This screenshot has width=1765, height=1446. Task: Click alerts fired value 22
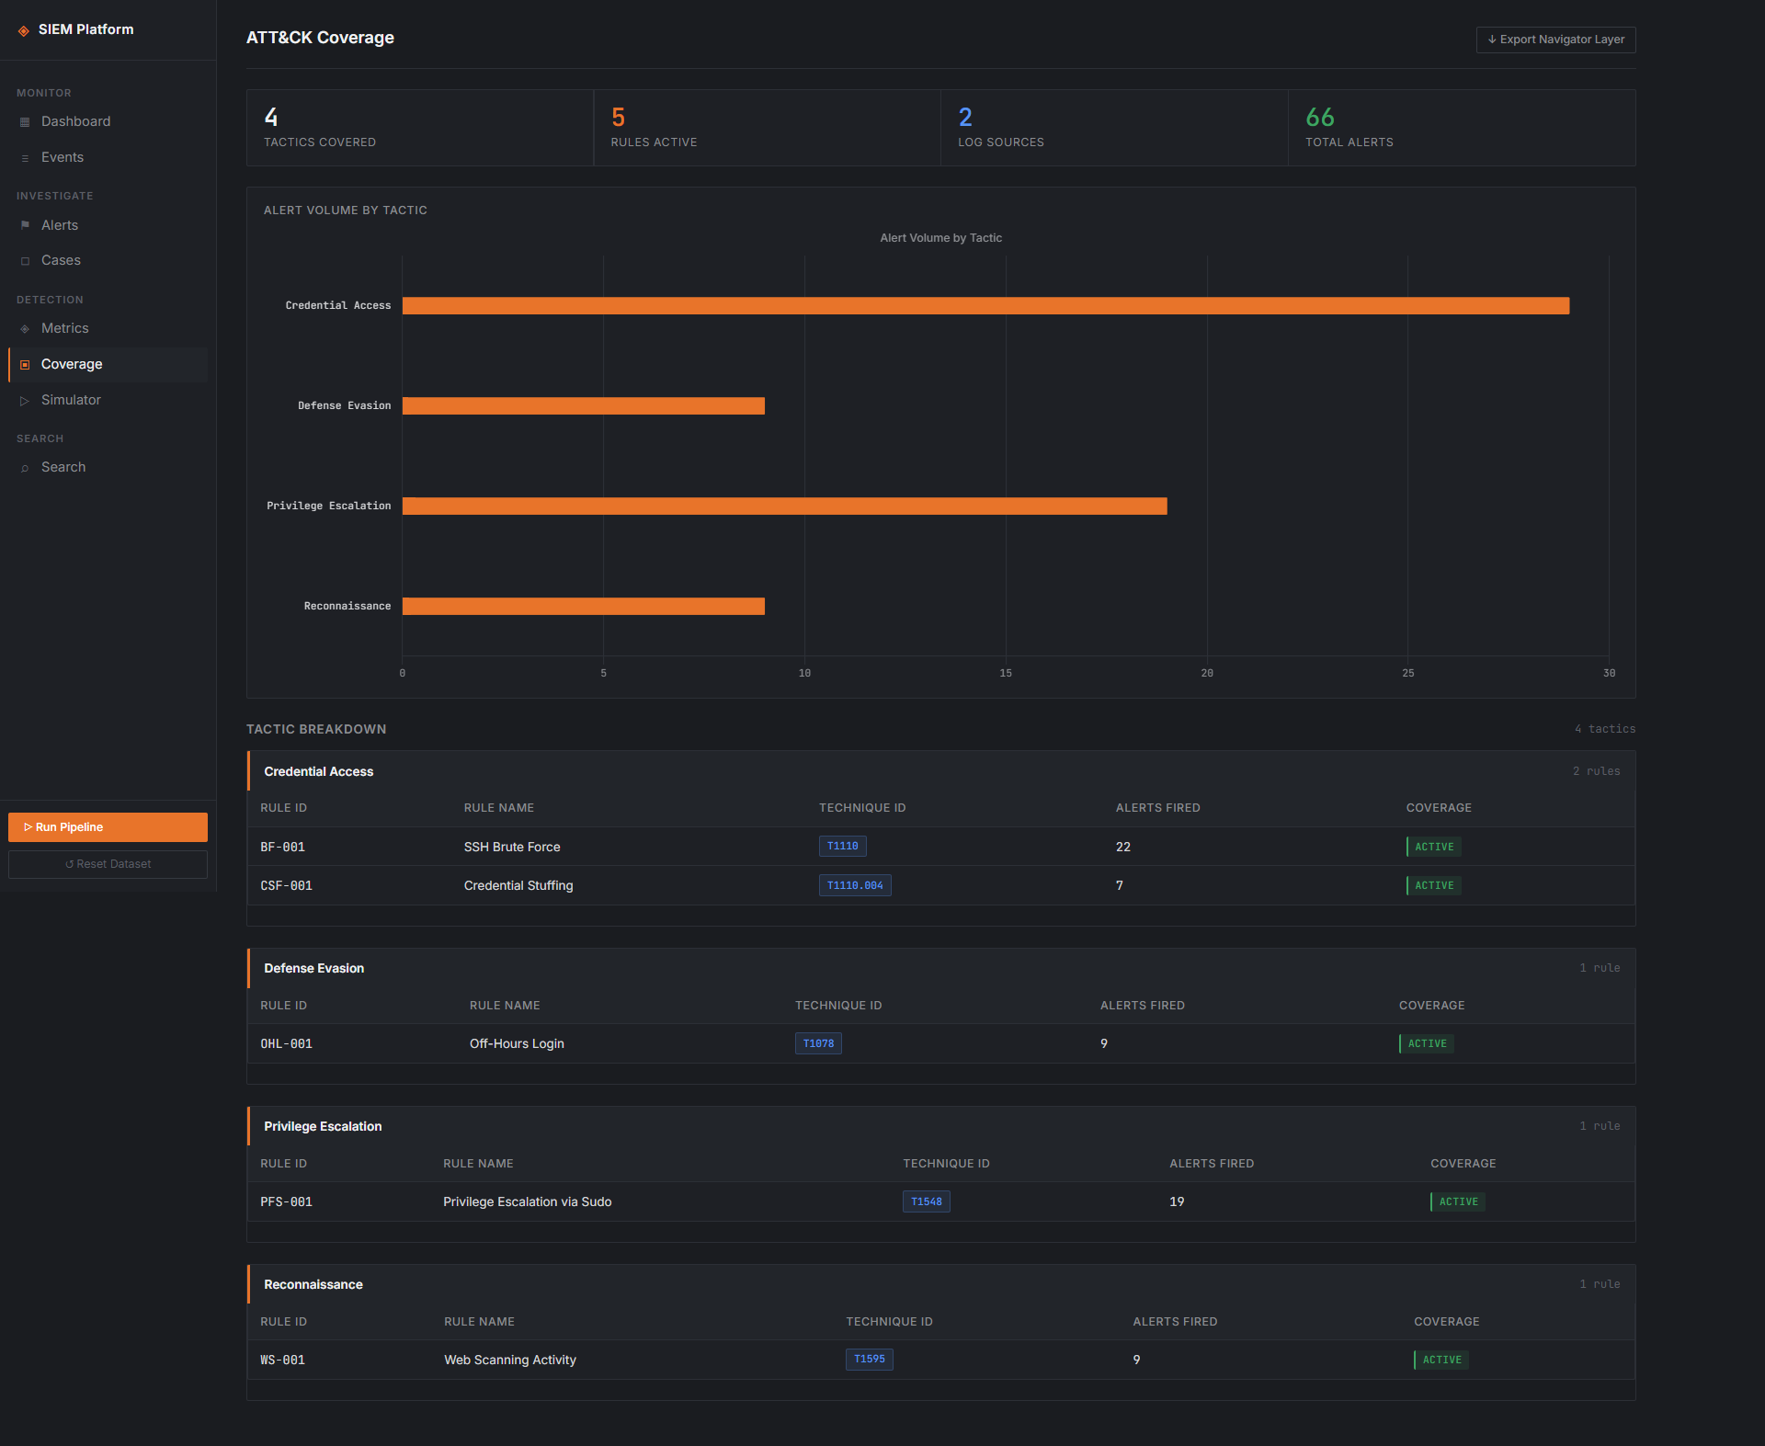point(1123,847)
